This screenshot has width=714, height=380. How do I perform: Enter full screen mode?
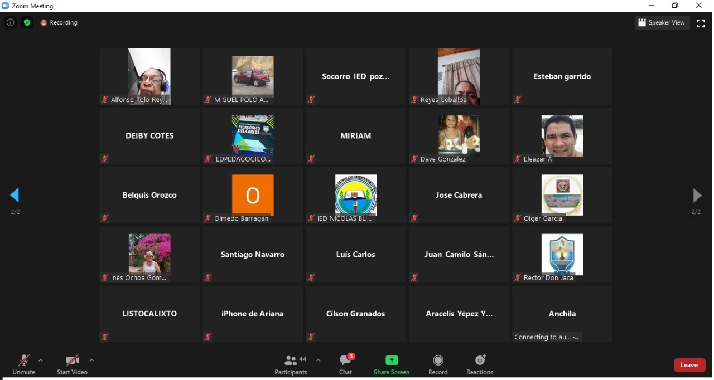pyautogui.click(x=701, y=23)
